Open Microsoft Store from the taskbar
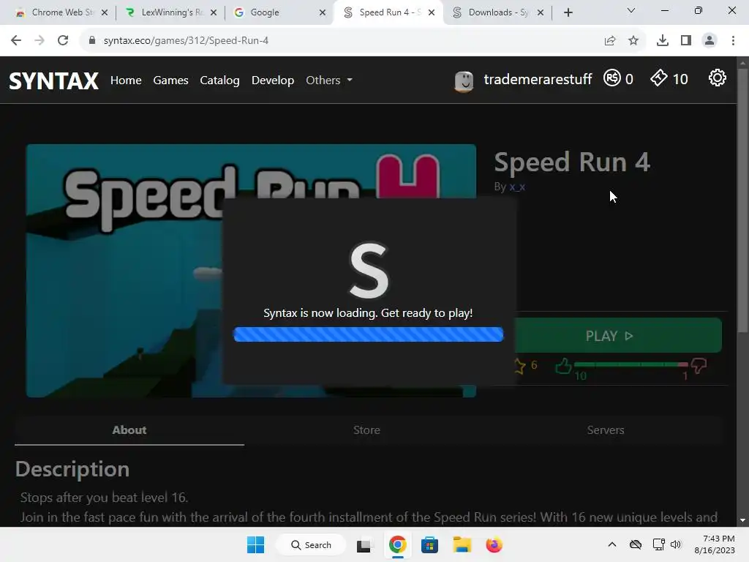 click(x=429, y=544)
